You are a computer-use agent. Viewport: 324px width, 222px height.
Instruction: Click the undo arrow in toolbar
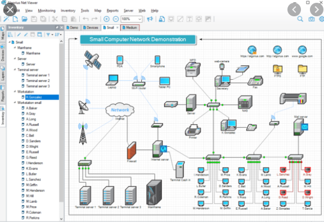click(x=85, y=19)
